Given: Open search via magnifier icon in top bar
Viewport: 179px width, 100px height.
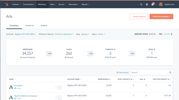Looking at the screenshot, I should 141,4.
